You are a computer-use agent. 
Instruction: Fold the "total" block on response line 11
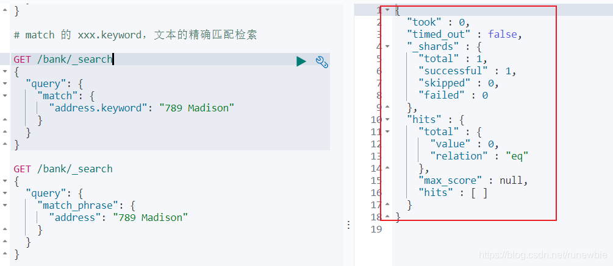pos(387,131)
